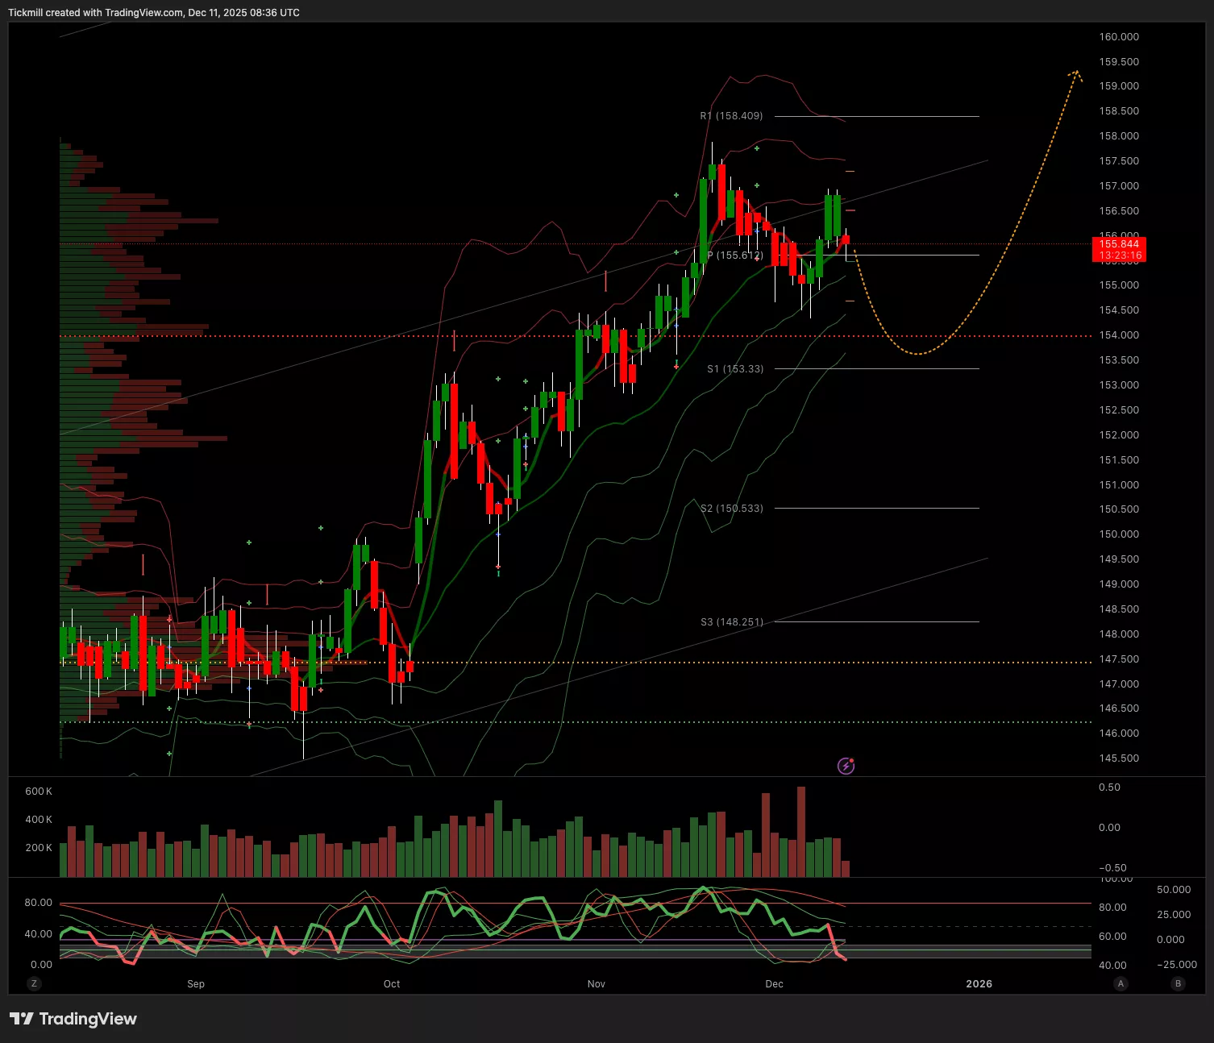Click the tallest red volume bar
This screenshot has height=1043, width=1214.
[x=800, y=831]
